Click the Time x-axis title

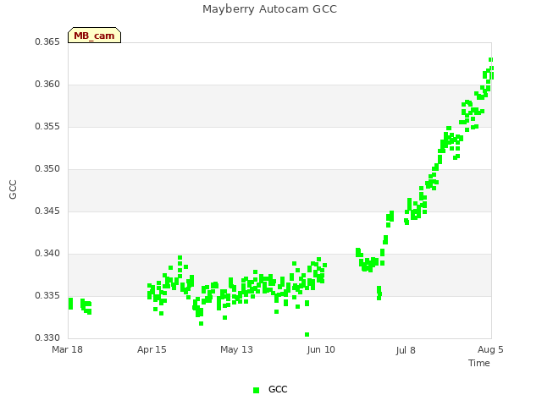pyautogui.click(x=479, y=363)
